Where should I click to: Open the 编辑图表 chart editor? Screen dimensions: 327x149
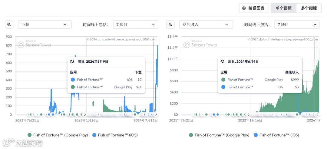coord(253,8)
